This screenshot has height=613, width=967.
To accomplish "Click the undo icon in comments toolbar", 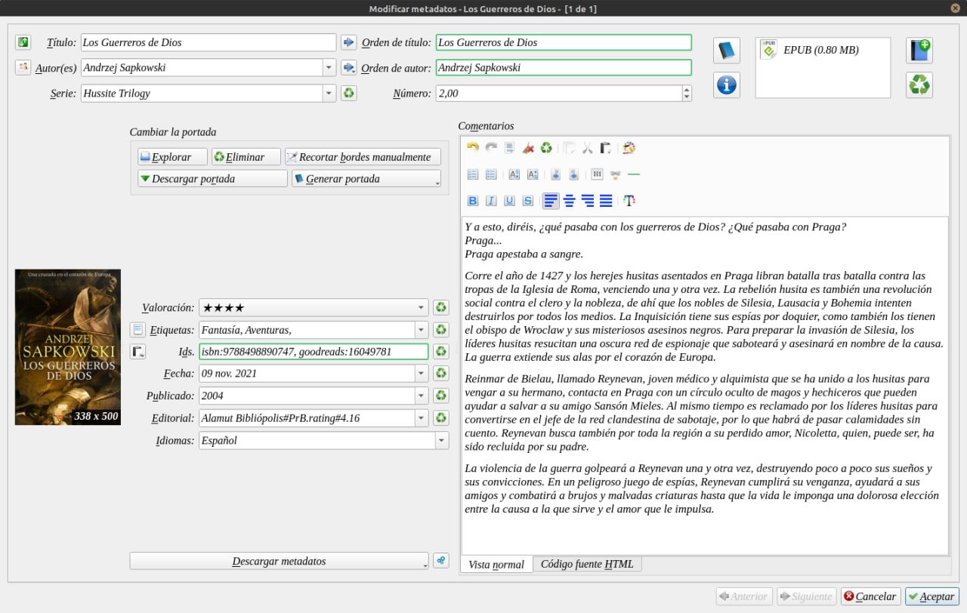I will (473, 148).
